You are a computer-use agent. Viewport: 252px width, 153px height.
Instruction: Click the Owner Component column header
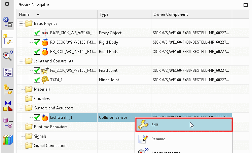pos(171,14)
